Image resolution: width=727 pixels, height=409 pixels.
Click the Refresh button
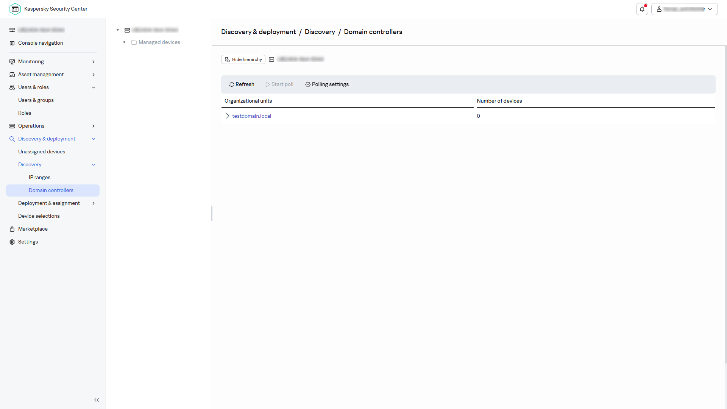click(x=242, y=84)
